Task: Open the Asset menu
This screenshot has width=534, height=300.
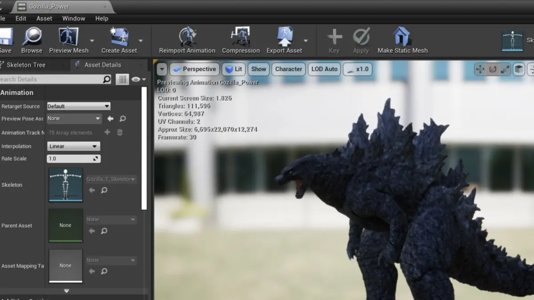Action: [44, 18]
